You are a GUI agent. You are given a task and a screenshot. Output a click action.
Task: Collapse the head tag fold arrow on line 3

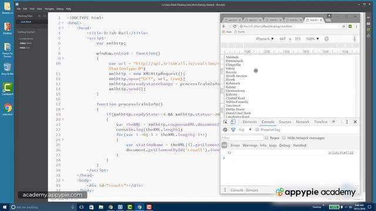point(63,28)
